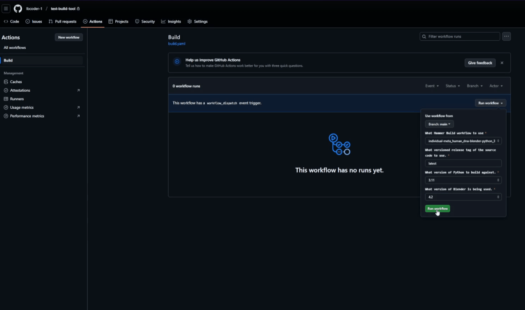
Task: Open Caches in the Management section
Action: pos(16,82)
